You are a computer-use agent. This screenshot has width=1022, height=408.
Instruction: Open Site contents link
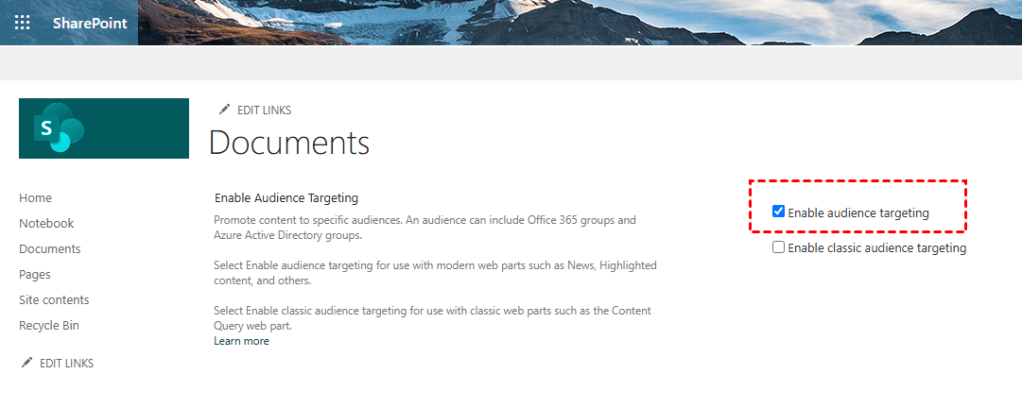point(54,300)
